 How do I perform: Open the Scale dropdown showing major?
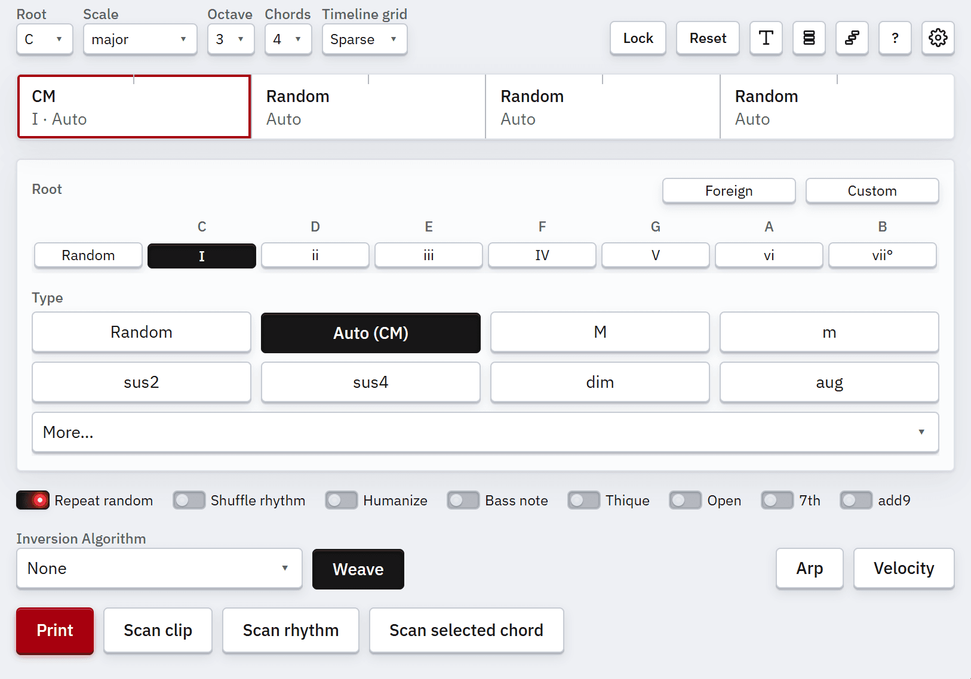[140, 39]
